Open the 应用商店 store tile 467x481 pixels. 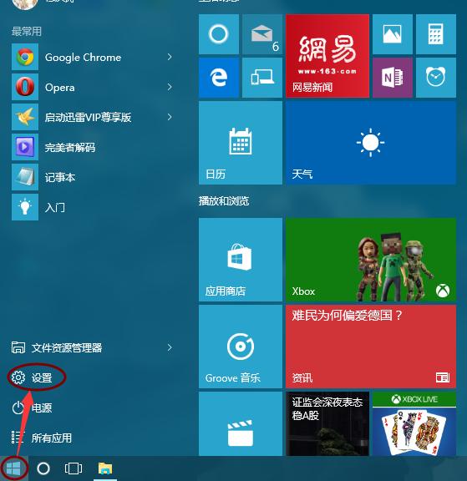(241, 260)
